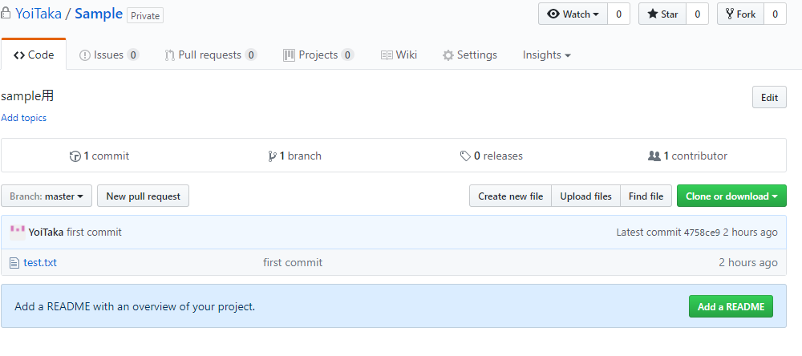Click the Edit description button
This screenshot has width=802, height=356.
click(769, 97)
